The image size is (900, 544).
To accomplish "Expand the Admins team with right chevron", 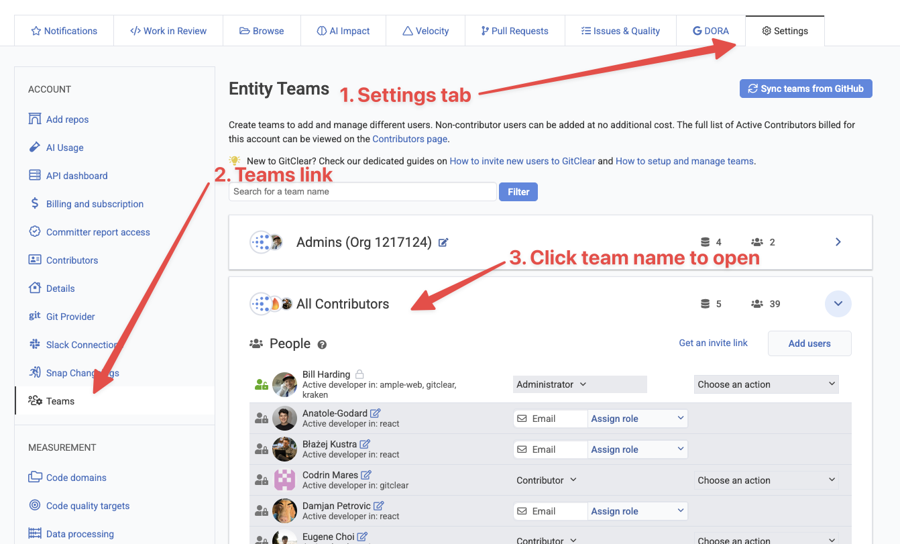I will pos(838,242).
